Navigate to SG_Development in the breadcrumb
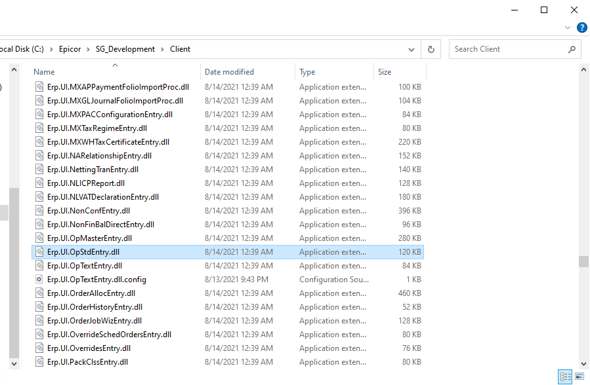Viewport: 590px width, 385px height. click(125, 49)
